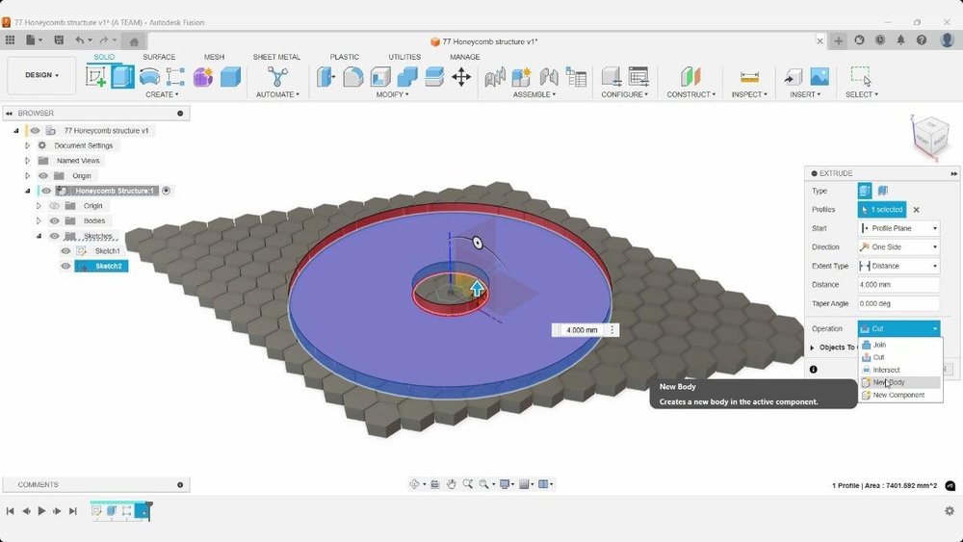This screenshot has height=542, width=963.
Task: Choose Intersect from Operation list
Action: tap(900, 370)
